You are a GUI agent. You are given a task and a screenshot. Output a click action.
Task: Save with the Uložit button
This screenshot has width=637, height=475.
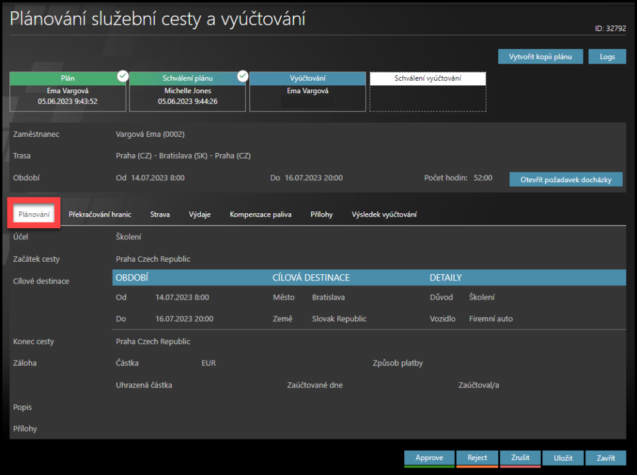(563, 458)
